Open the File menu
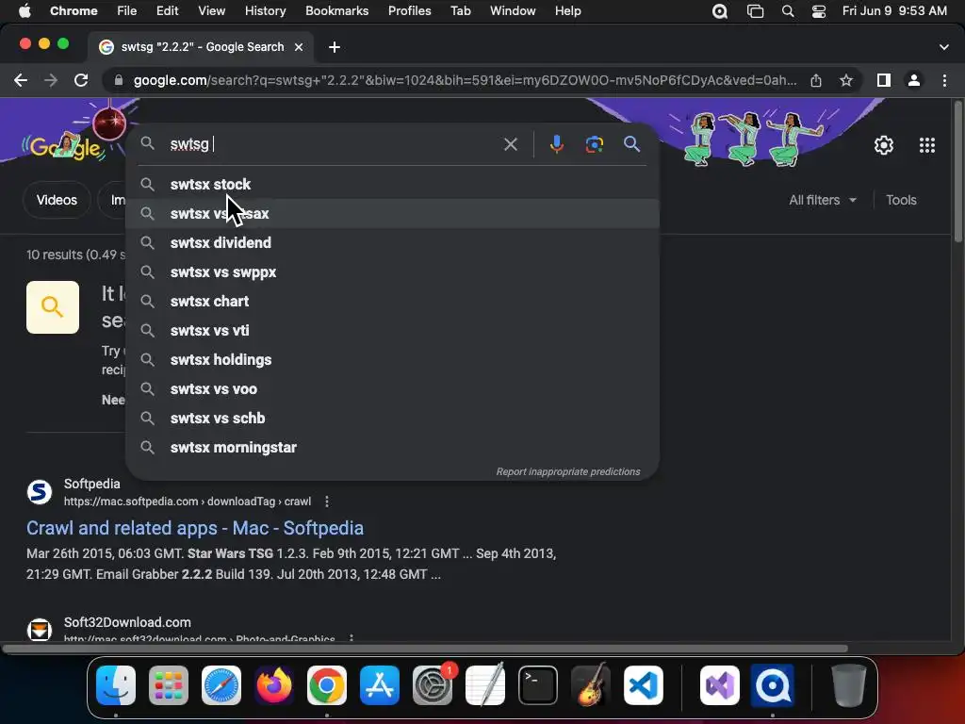965x724 pixels. [127, 11]
